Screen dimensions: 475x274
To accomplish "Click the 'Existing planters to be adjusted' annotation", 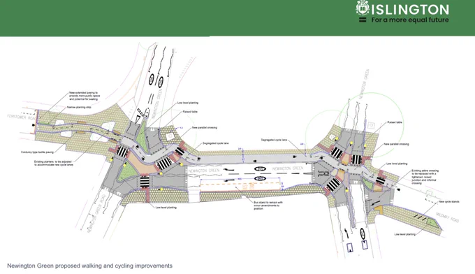I will coord(54,163).
